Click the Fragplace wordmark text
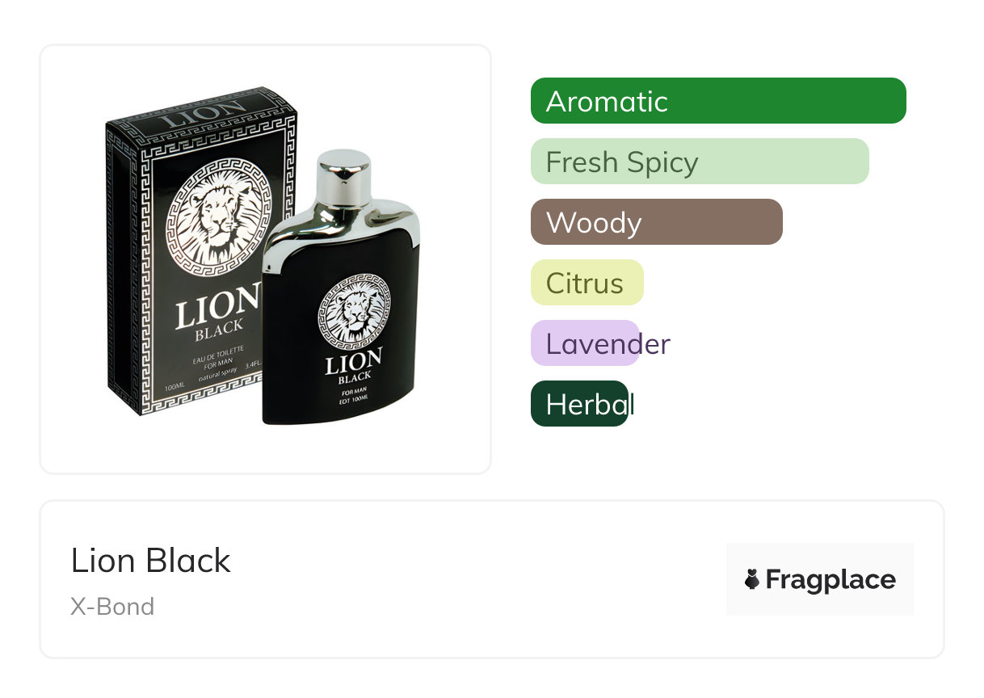 click(x=831, y=579)
